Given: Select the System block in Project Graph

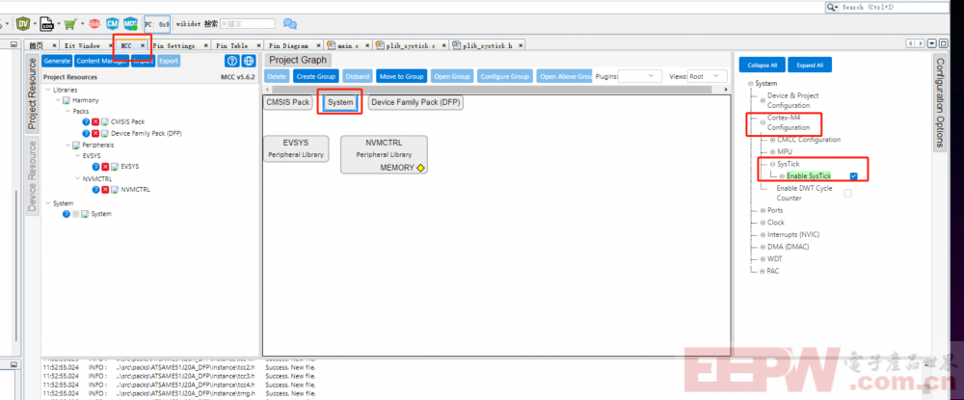Looking at the screenshot, I should point(340,102).
